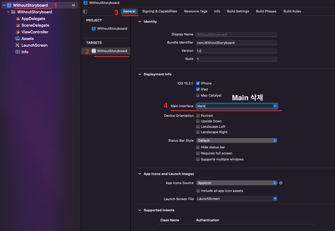This screenshot has height=231, width=335.
Task: Check the Portrait orientation checkbox
Action: 198,116
